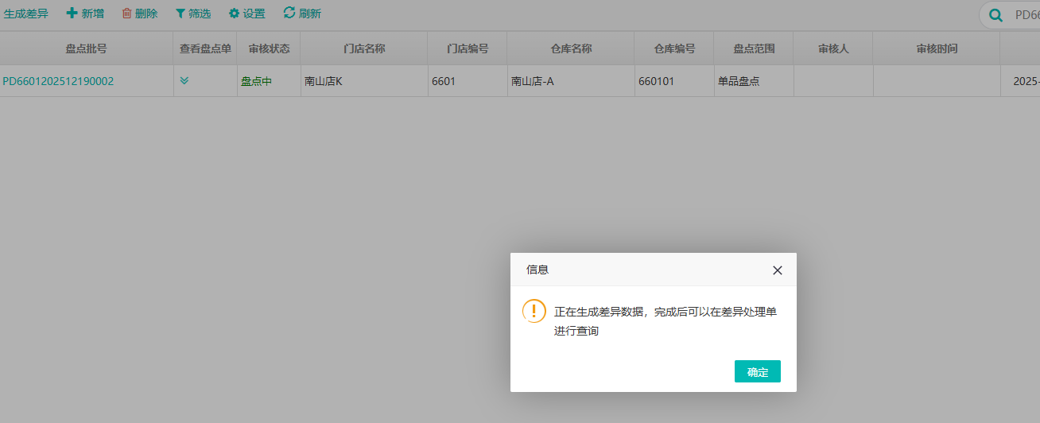The width and height of the screenshot is (1040, 423).
Task: Select the 盘点中 status cell
Action: 269,81
